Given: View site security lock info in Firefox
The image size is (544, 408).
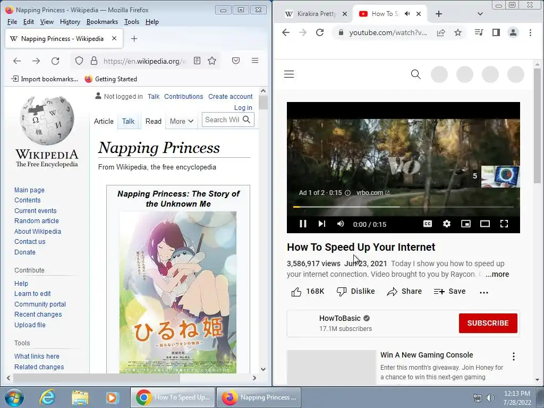Looking at the screenshot, I should pos(94,61).
